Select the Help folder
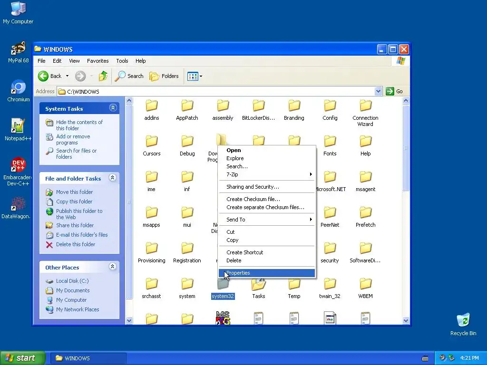 pos(366,146)
